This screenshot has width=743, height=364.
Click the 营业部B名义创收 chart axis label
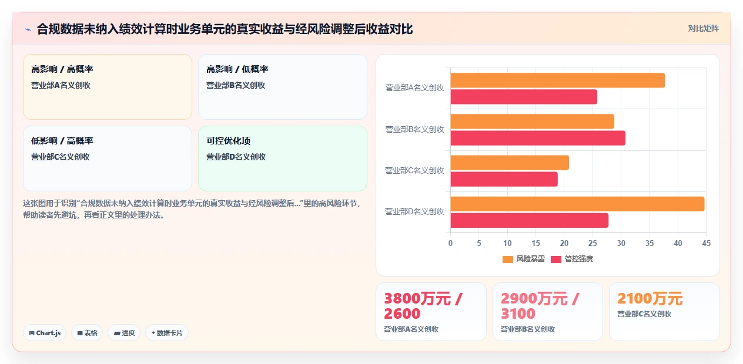tap(414, 129)
